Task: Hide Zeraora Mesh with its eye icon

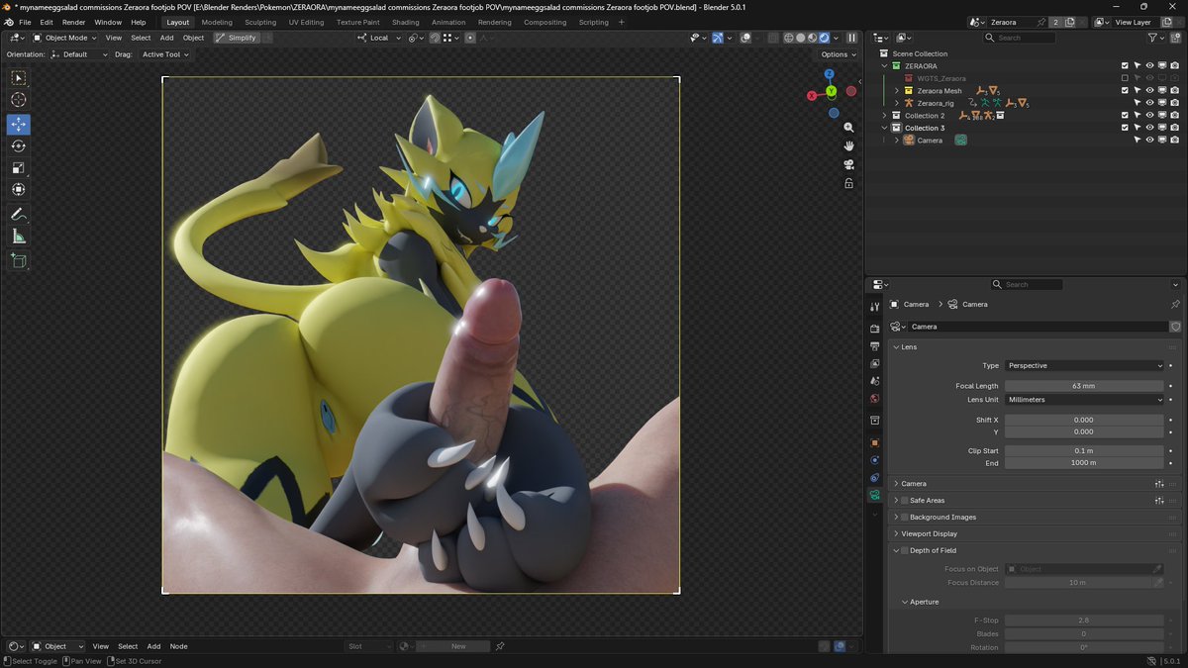Action: pyautogui.click(x=1149, y=91)
